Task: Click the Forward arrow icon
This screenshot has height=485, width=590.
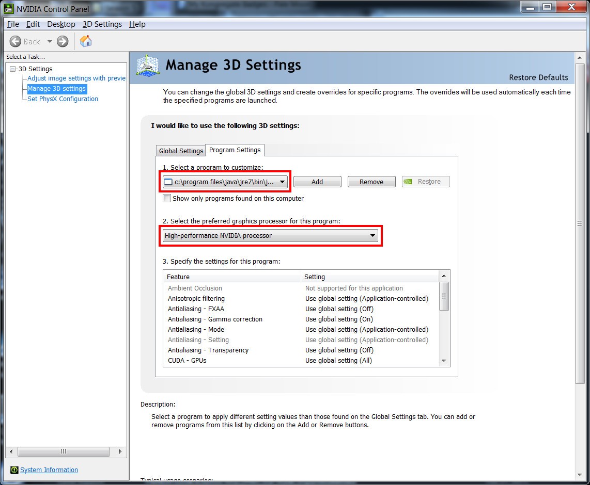Action: click(63, 41)
